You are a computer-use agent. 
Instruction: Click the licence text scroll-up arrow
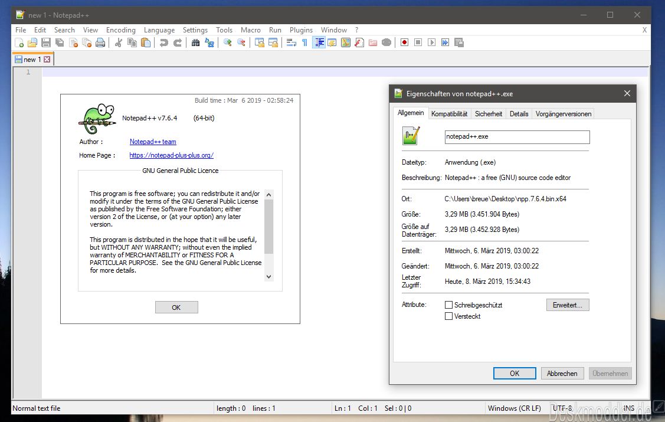[x=268, y=195]
